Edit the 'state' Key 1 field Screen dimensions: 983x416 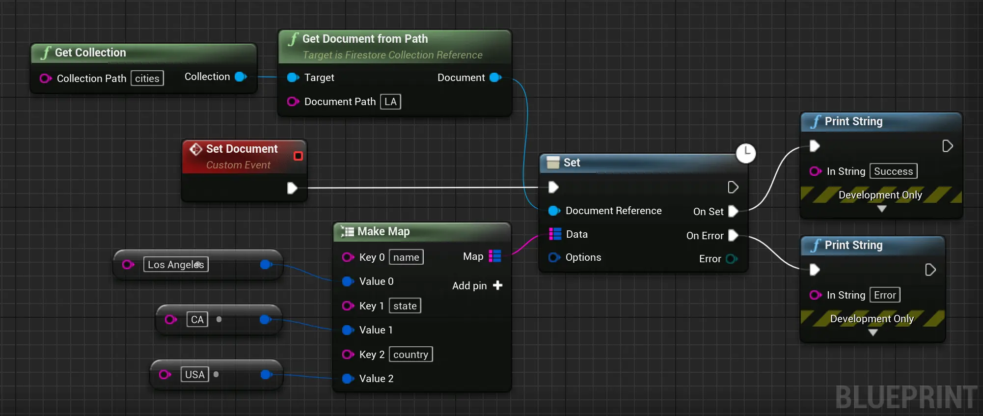point(405,306)
